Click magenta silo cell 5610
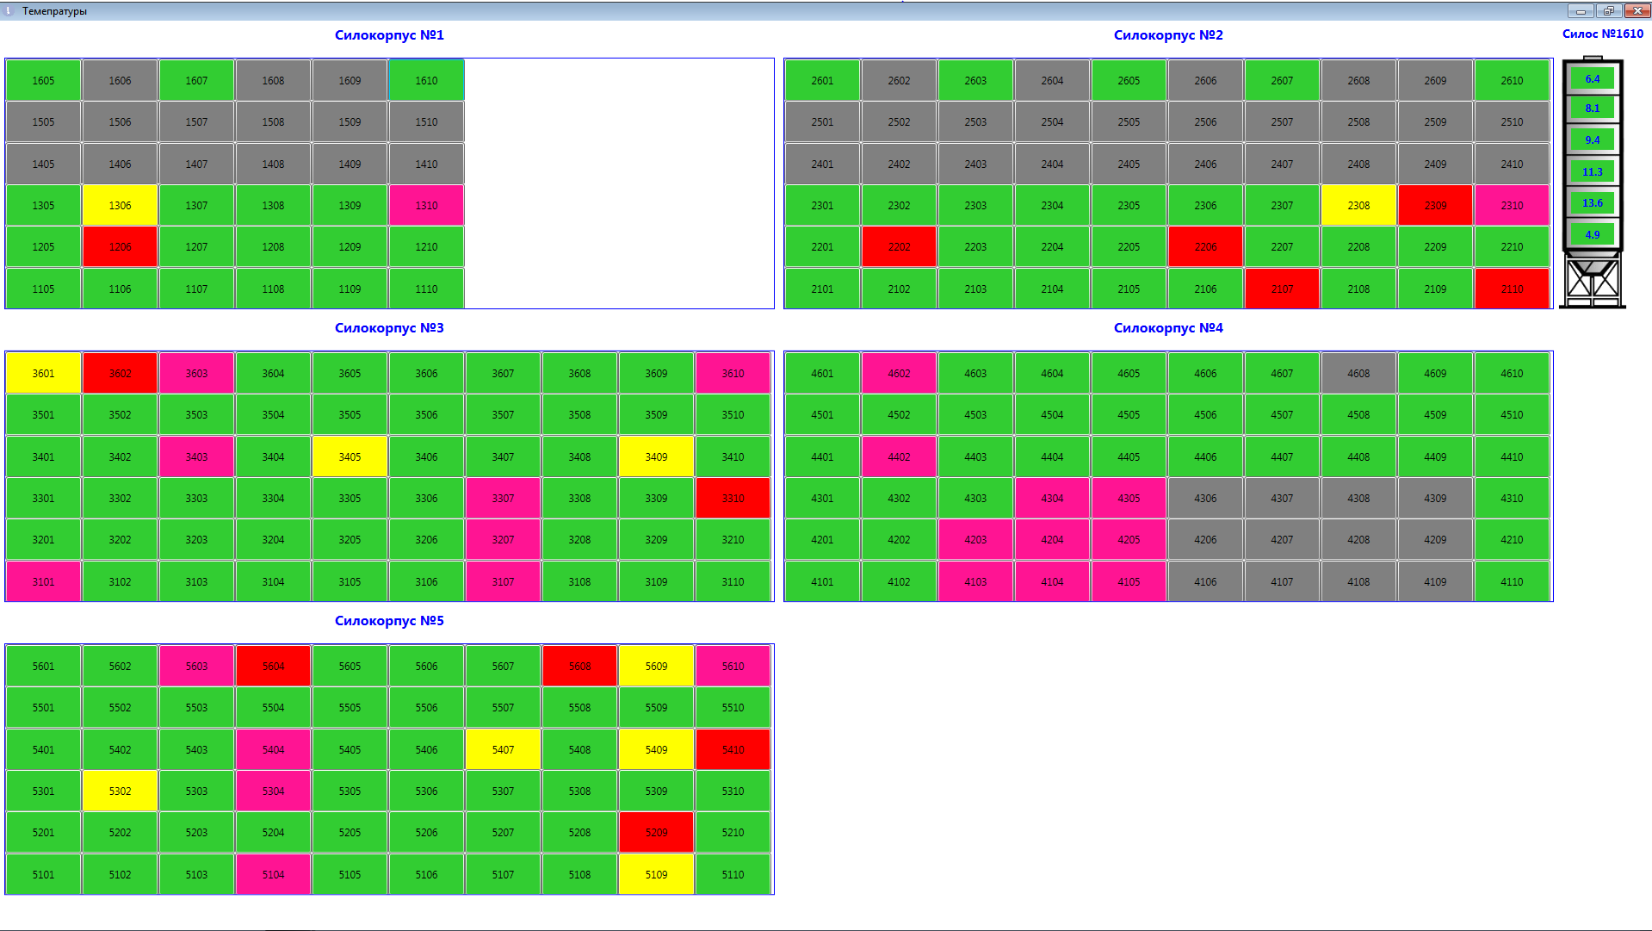Viewport: 1652px width, 931px height. coord(733,666)
